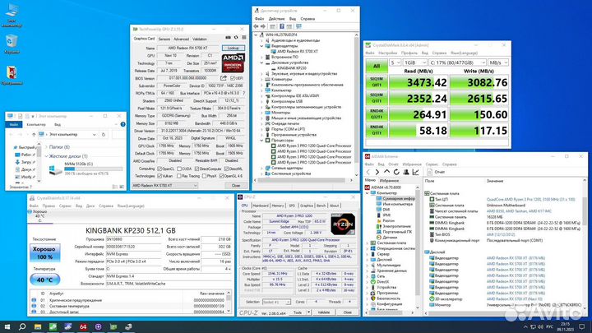The height and width of the screenshot is (333, 592).
Task: Switch to the Sensors tab in GPU-Z
Action: click(164, 39)
